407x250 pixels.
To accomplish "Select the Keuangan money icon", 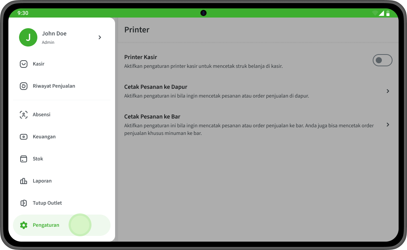I will point(24,136).
